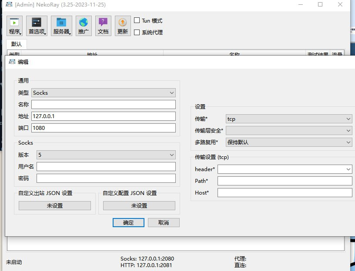The image size is (355, 271).
Task: Close the NekoRay window
Action: point(340,4)
